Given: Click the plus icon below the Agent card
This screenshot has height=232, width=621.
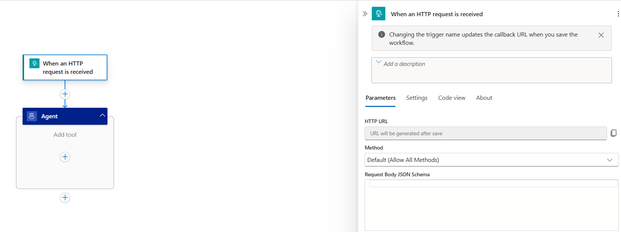Looking at the screenshot, I should (65, 197).
